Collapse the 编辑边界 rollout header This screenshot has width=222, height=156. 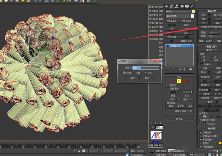(210, 11)
